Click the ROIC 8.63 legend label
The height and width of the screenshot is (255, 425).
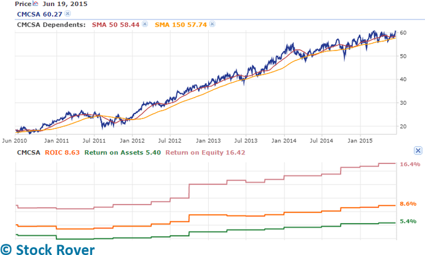pos(62,153)
